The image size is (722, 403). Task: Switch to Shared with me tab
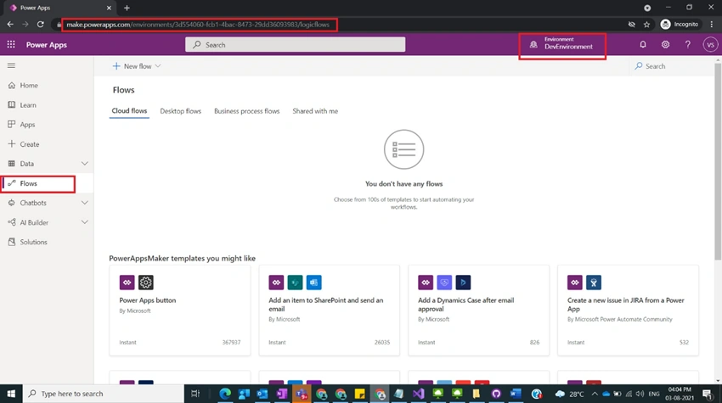(315, 111)
